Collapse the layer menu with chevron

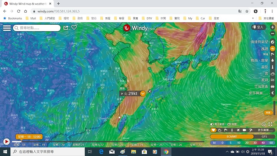tap(273, 93)
